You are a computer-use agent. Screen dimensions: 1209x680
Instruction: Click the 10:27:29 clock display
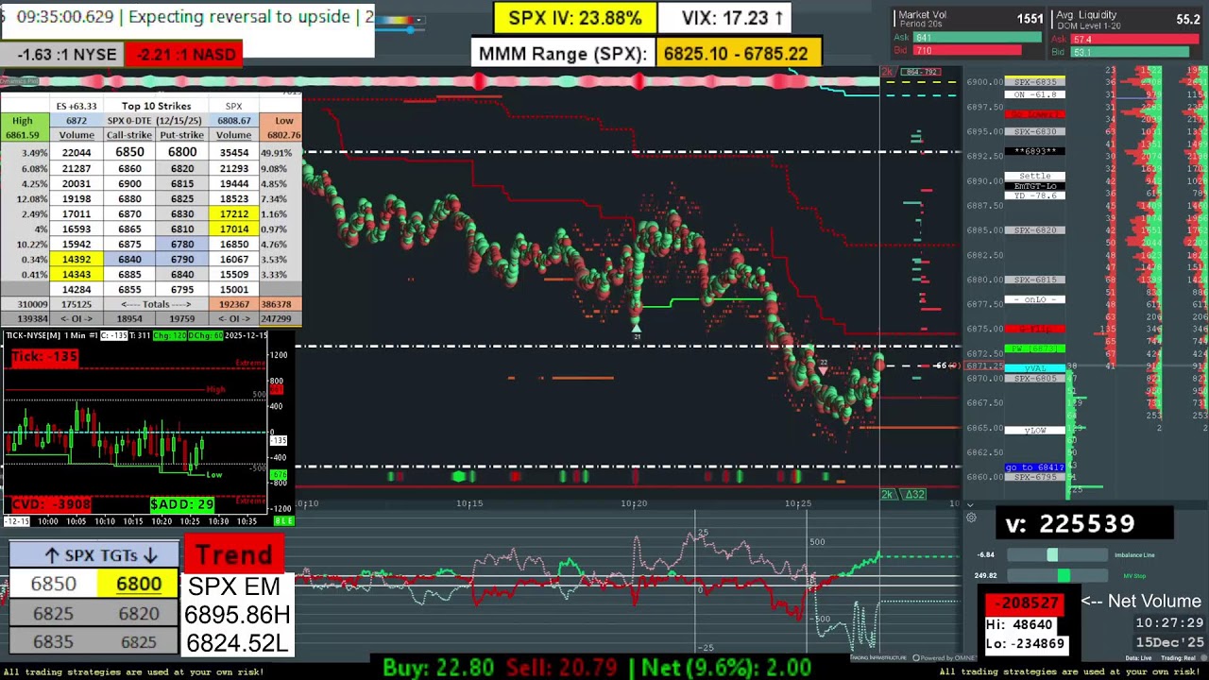point(1169,623)
